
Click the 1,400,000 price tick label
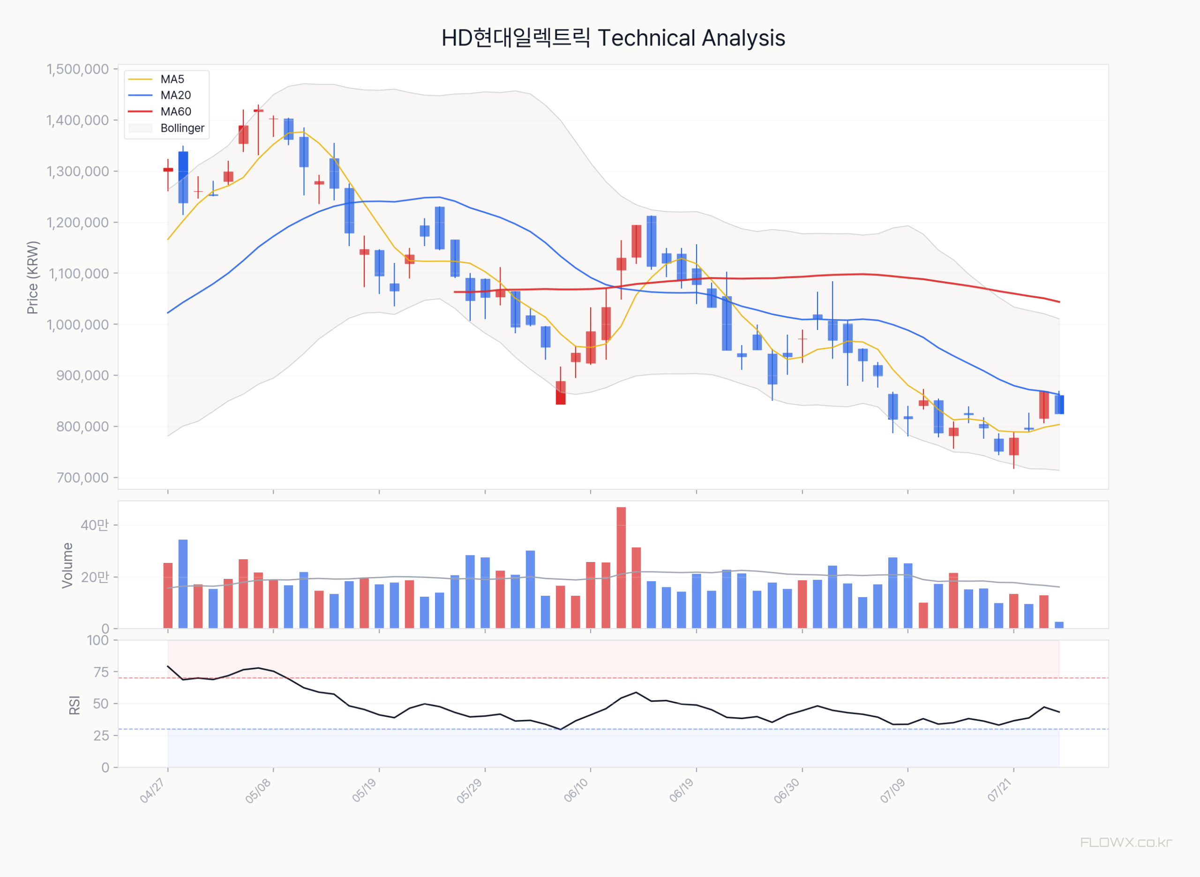[77, 120]
